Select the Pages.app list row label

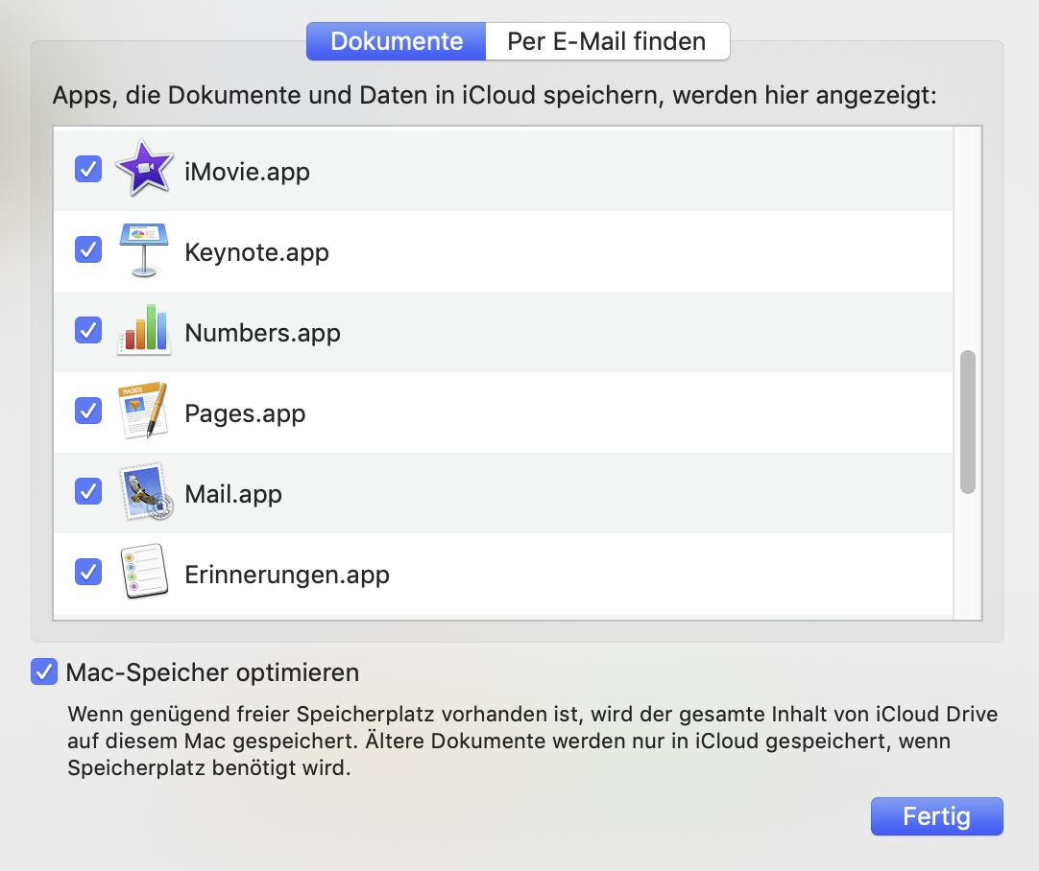point(245,413)
